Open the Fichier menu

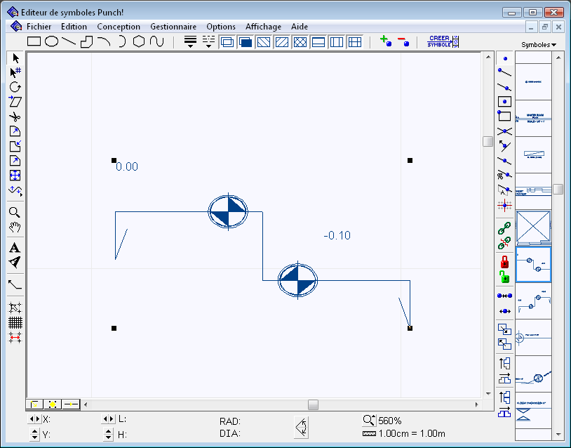(x=39, y=27)
